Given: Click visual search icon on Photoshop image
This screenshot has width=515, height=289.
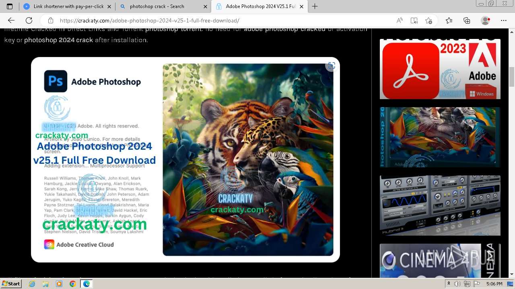Looking at the screenshot, I should (x=331, y=66).
